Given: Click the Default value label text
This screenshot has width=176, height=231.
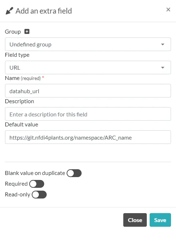Looking at the screenshot, I should click(x=22, y=125).
